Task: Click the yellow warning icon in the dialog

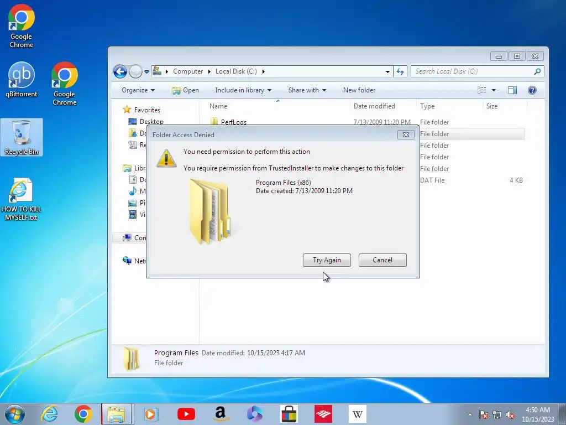Action: click(x=166, y=158)
